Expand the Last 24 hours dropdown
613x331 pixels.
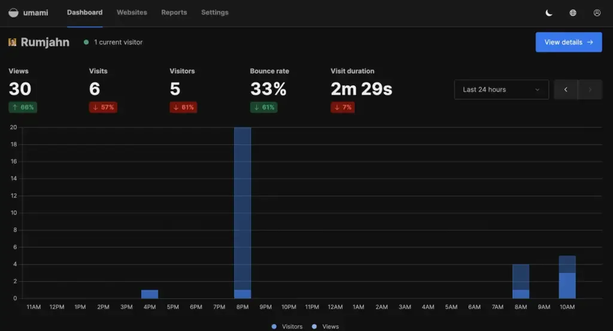pyautogui.click(x=501, y=90)
